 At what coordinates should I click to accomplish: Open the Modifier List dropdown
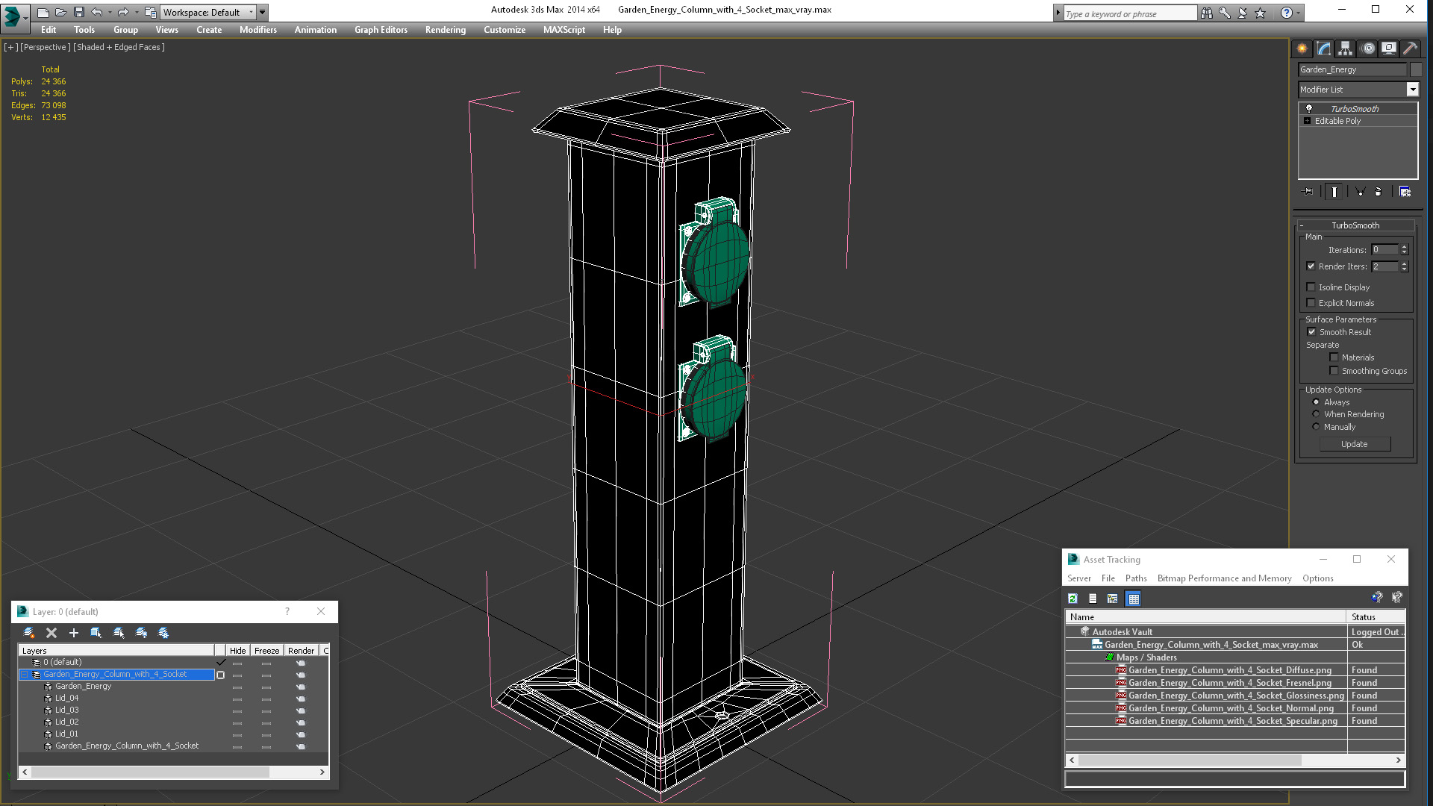1412,90
